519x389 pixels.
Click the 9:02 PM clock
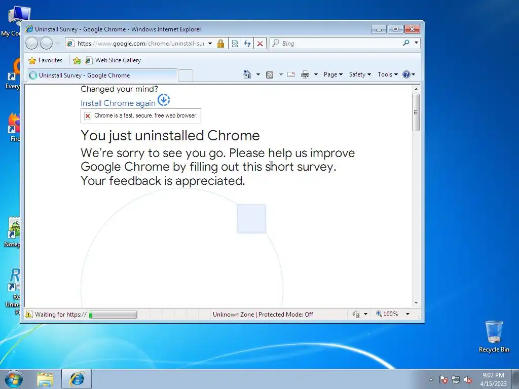[x=493, y=375]
